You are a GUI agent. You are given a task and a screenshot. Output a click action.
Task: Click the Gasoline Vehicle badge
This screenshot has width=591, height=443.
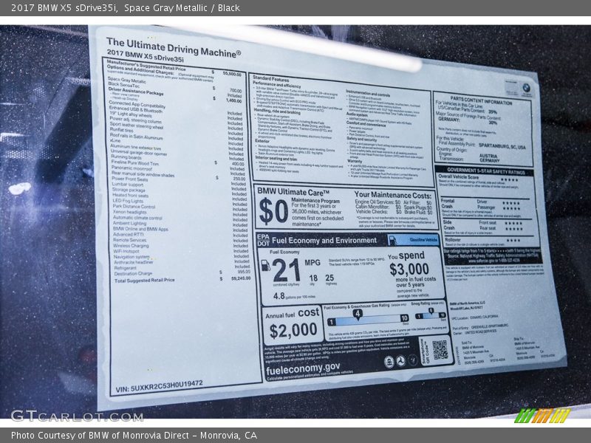pyautogui.click(x=414, y=239)
